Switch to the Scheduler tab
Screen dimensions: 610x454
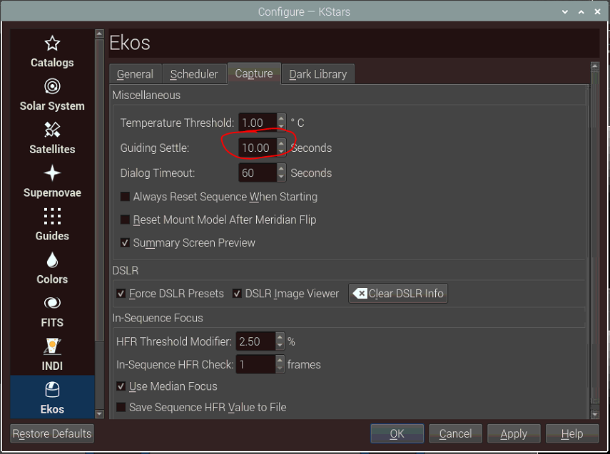194,74
